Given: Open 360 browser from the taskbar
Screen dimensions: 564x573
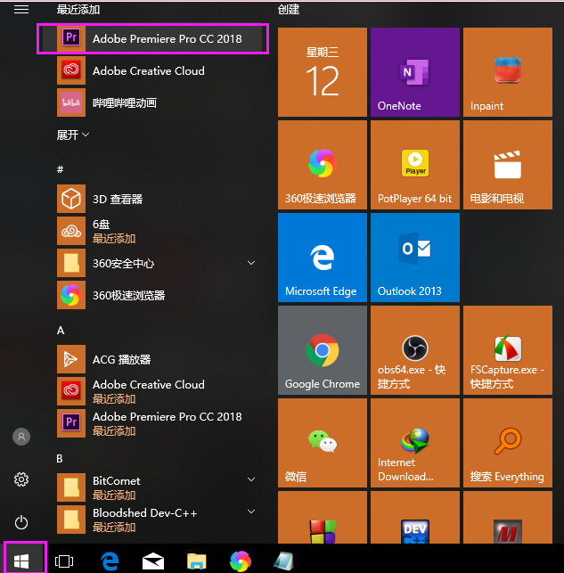Looking at the screenshot, I should 241,561.
